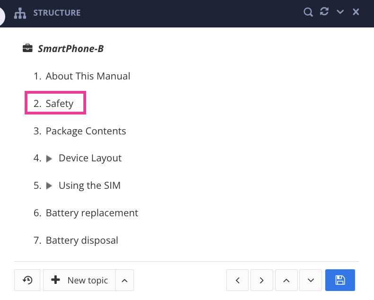Select the Safety topic
374x300 pixels.
pos(59,104)
